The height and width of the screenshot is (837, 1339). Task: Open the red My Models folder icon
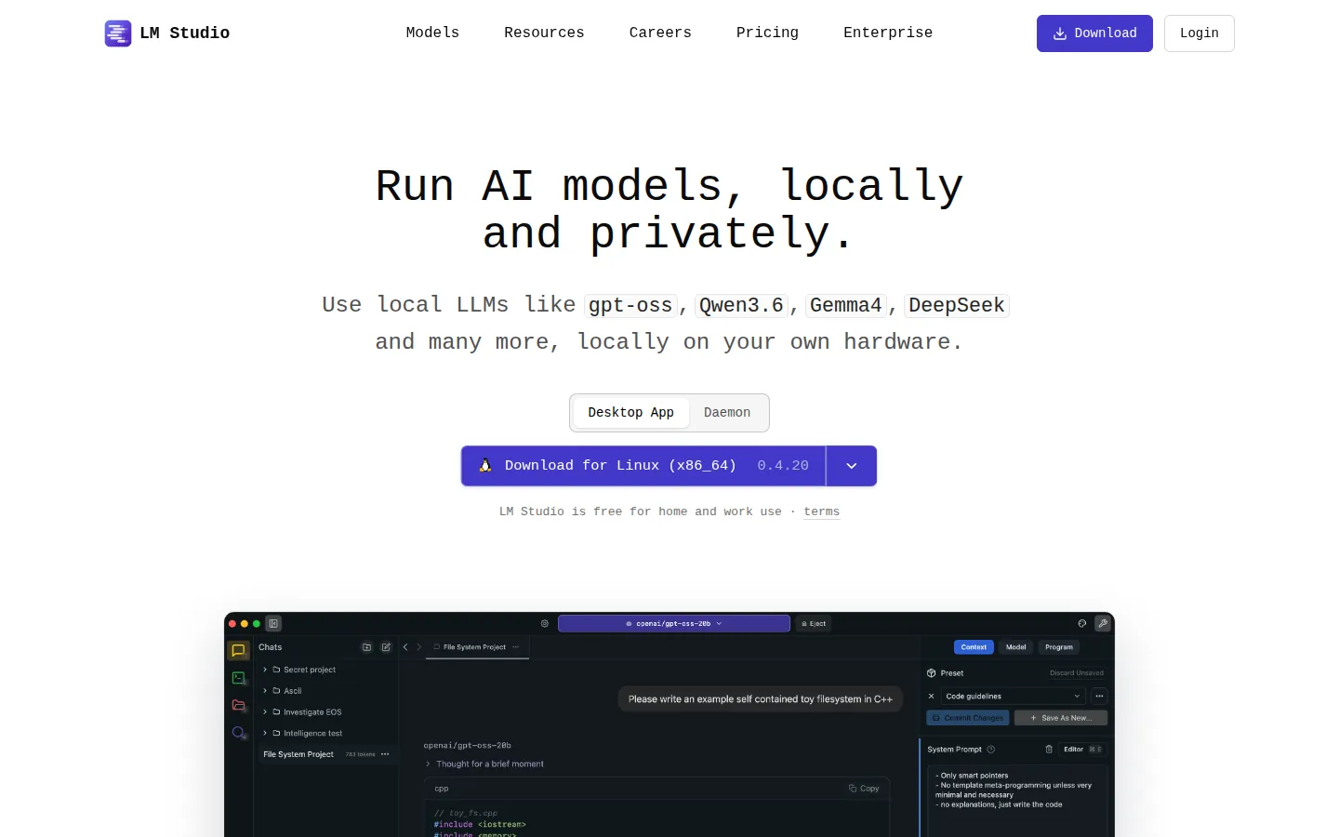tap(238, 705)
